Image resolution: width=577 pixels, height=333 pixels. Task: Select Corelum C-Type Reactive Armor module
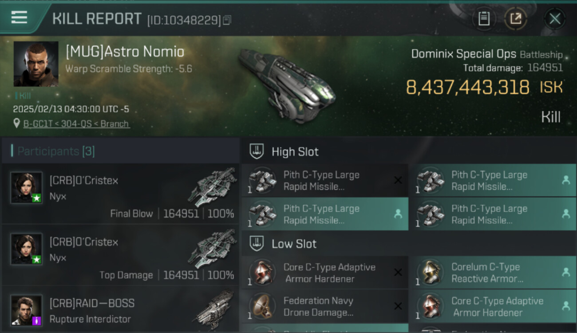pos(487,273)
